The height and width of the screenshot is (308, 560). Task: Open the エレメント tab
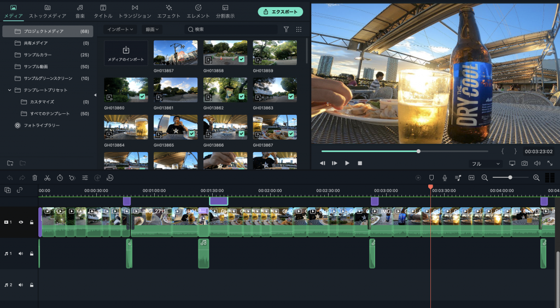click(x=198, y=11)
